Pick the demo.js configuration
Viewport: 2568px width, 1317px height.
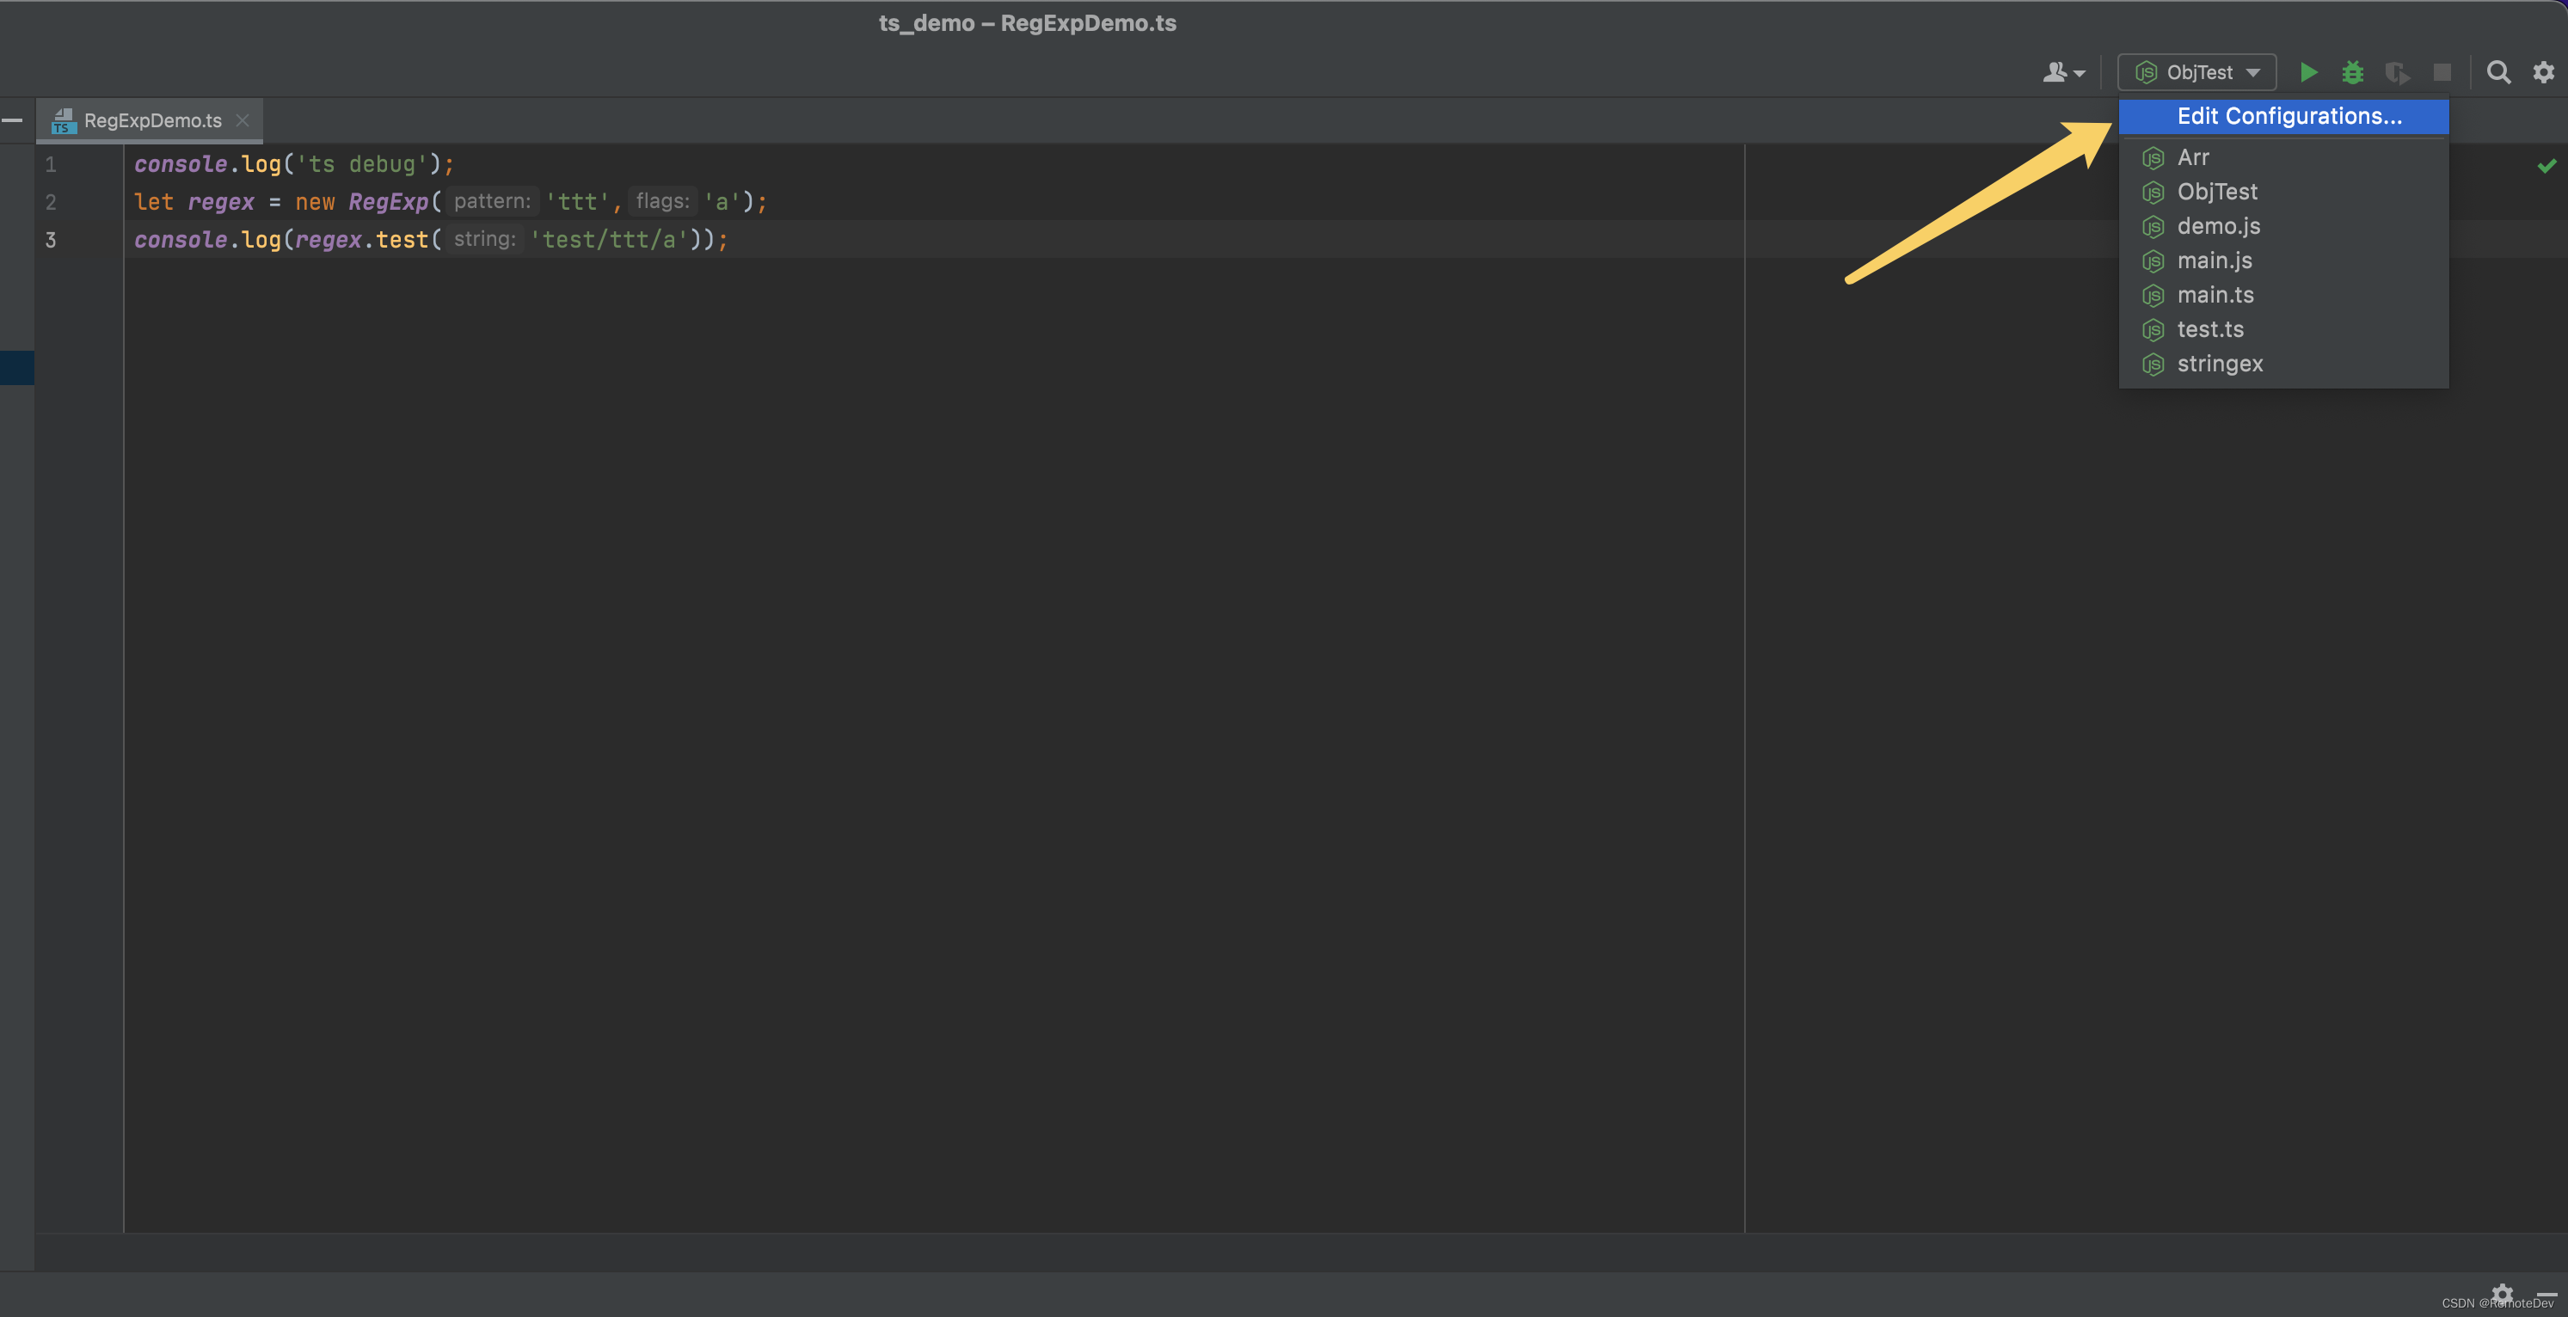tap(2218, 226)
